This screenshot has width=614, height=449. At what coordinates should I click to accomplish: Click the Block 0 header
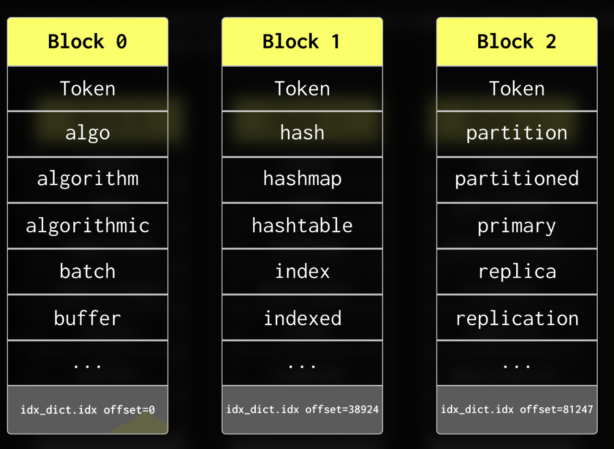pyautogui.click(x=87, y=42)
